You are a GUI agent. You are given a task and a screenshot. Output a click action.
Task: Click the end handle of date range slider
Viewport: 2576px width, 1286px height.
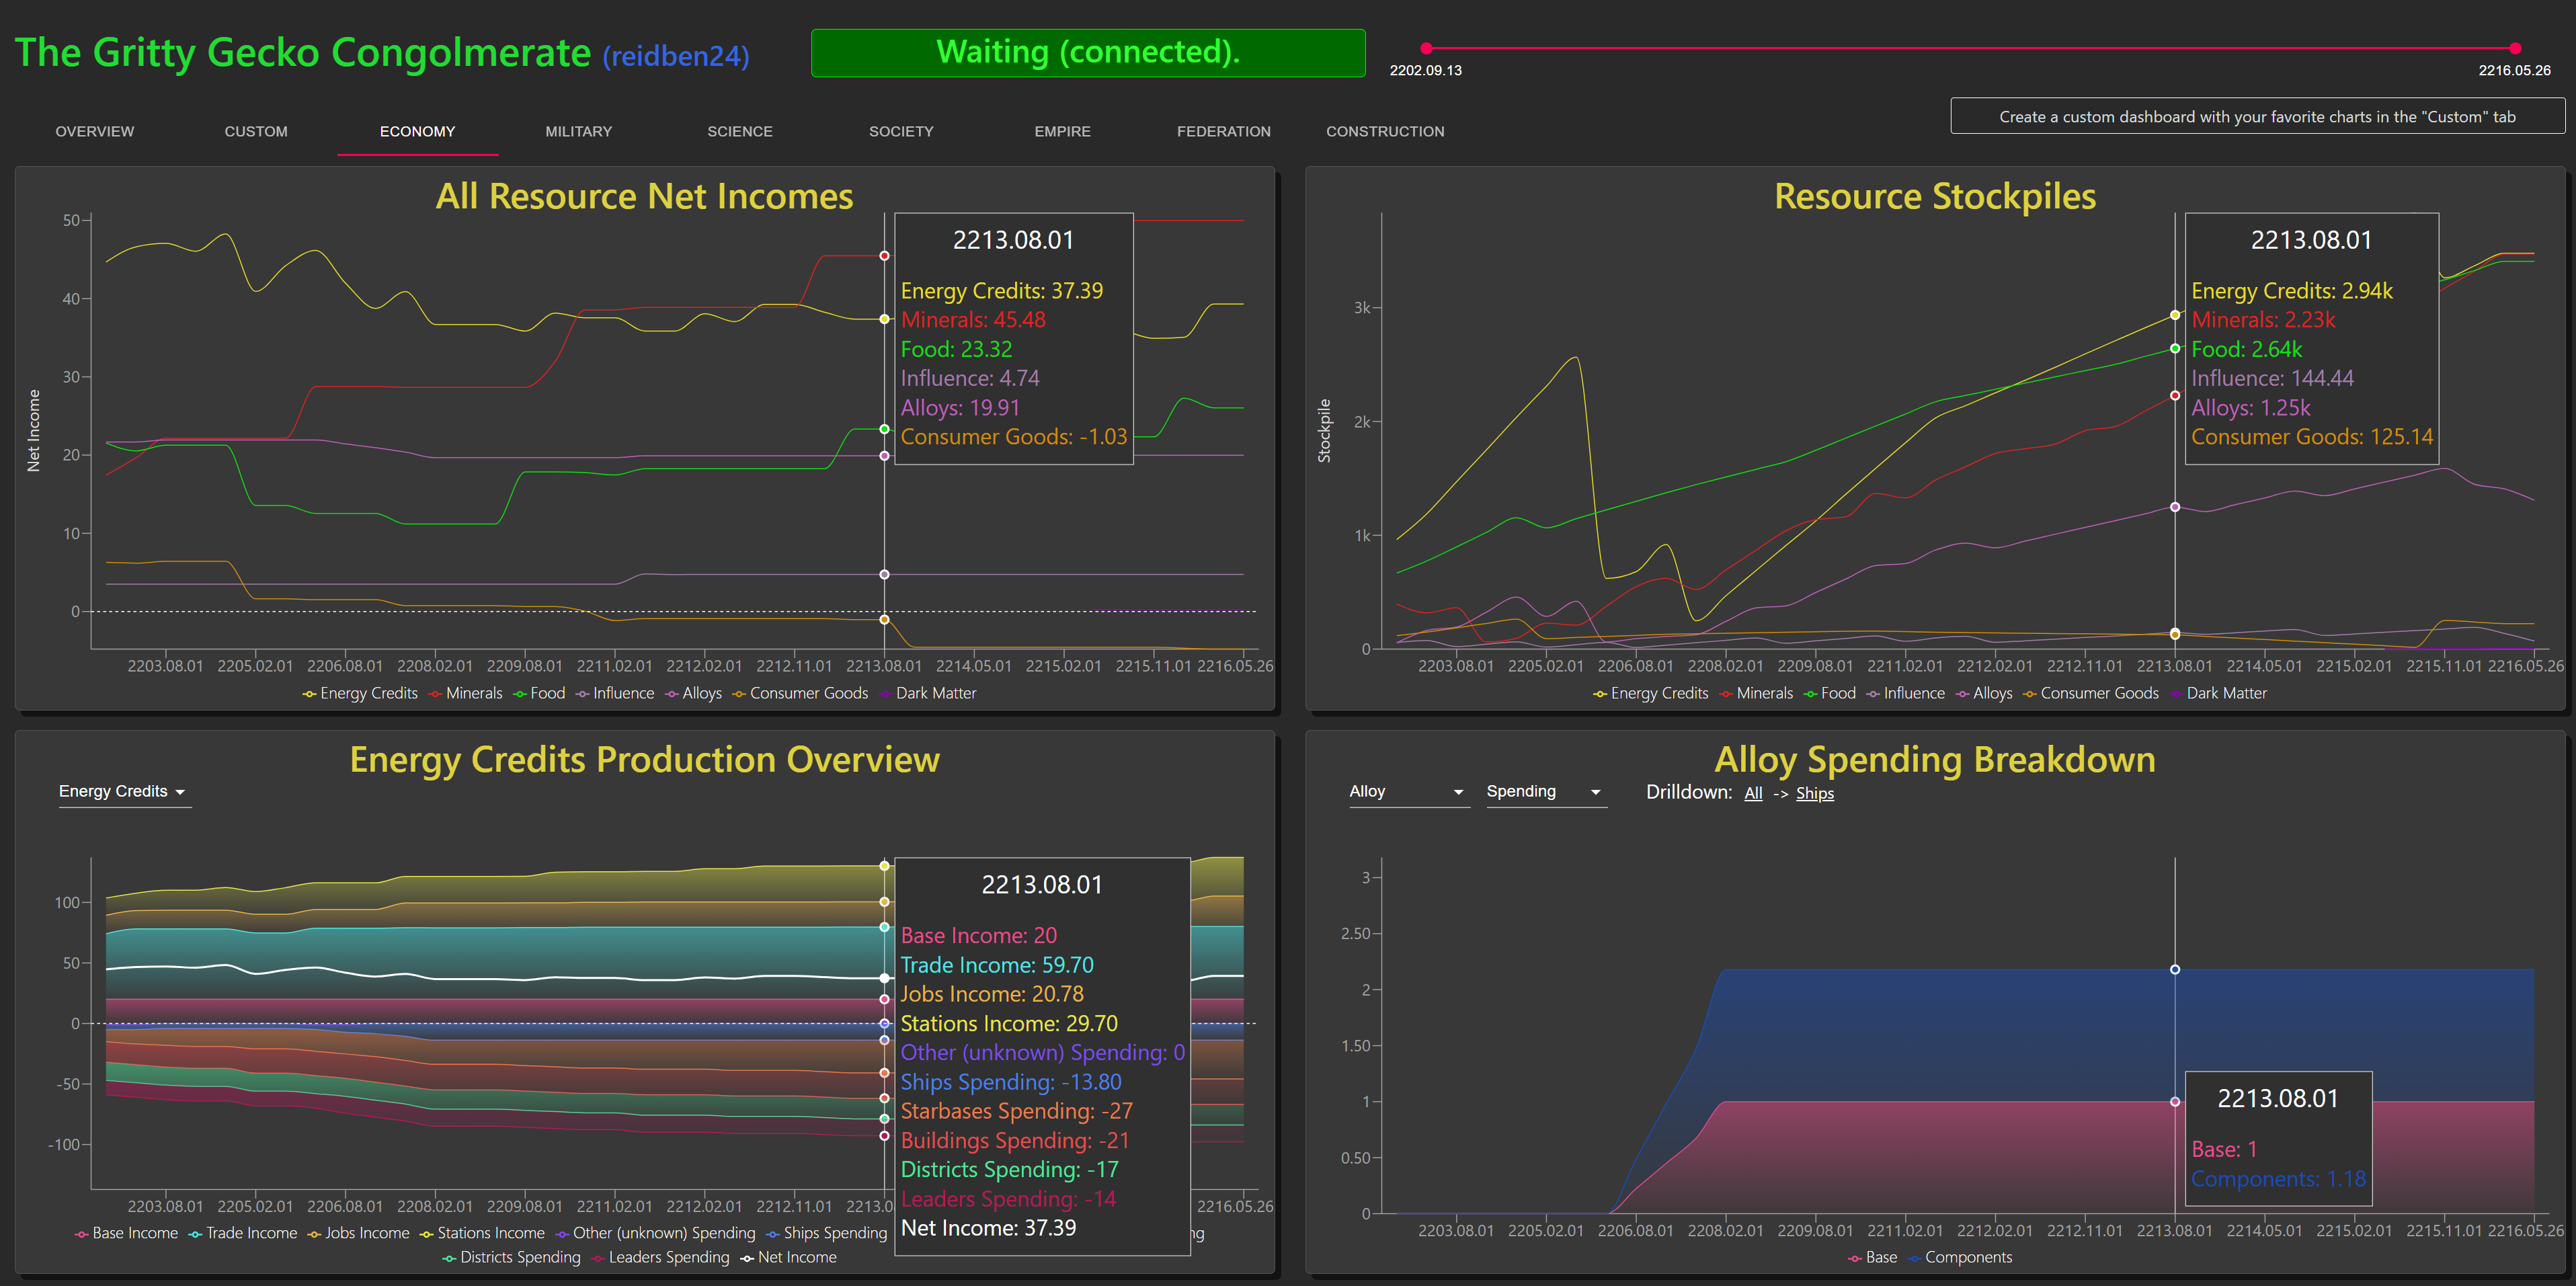pos(2514,48)
